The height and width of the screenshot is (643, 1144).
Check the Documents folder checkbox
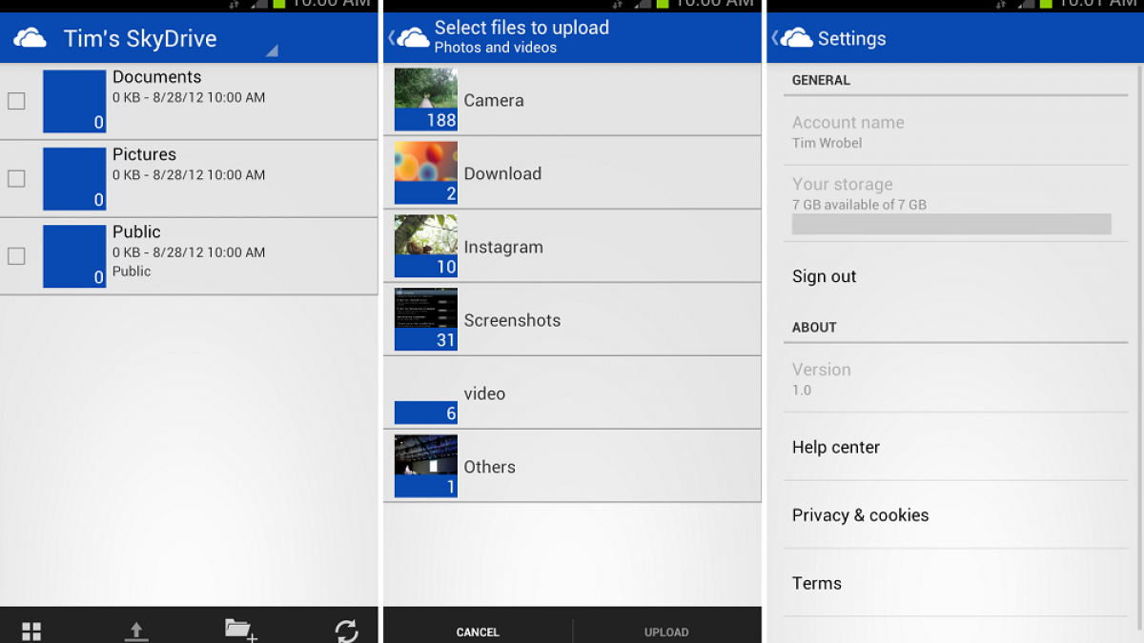16,101
